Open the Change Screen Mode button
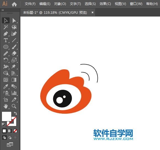The height and width of the screenshot is (150, 160). [x=10, y=144]
